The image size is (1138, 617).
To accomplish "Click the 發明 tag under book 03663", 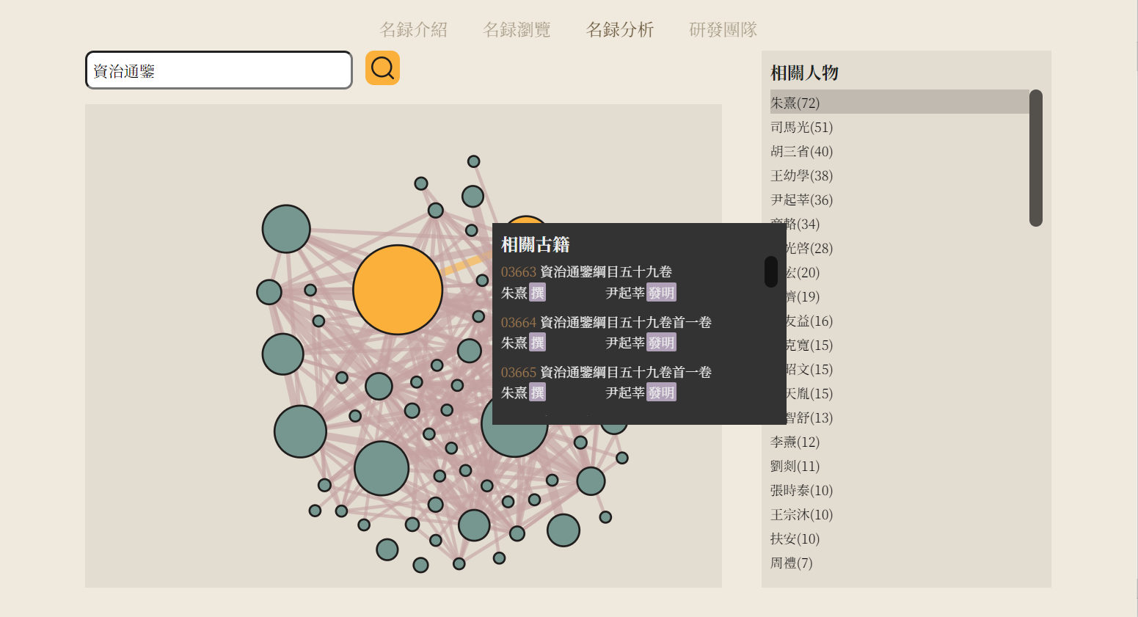I will coord(661,293).
